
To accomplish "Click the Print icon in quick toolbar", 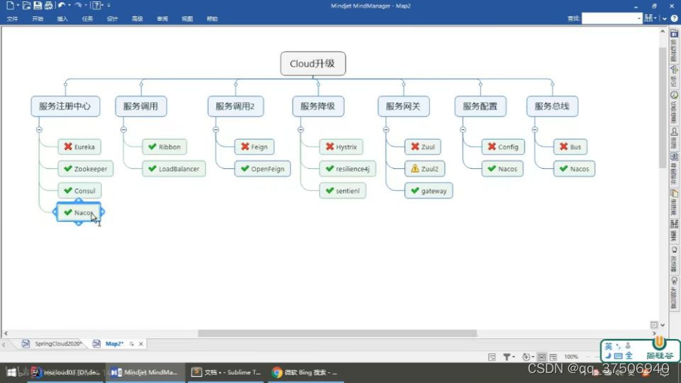I will (49, 6).
